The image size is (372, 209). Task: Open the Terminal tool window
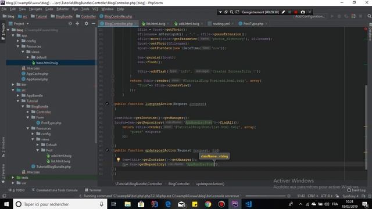point(93,190)
